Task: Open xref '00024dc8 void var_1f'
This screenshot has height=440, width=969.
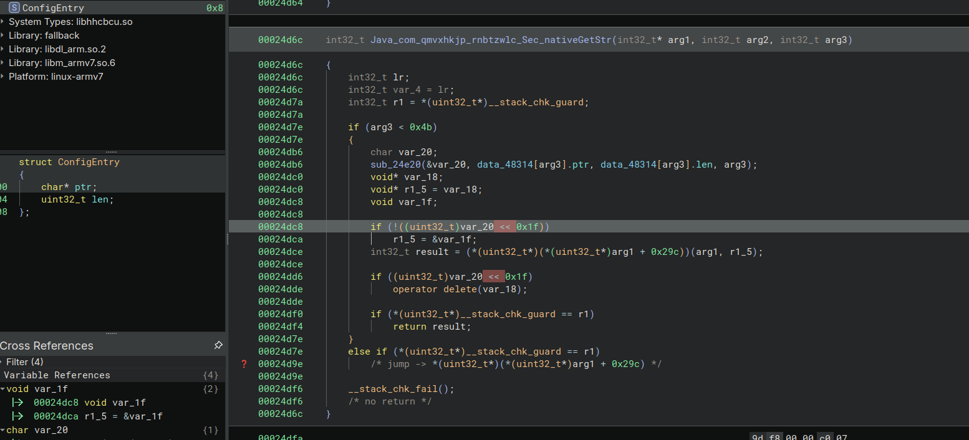Action: pos(90,403)
